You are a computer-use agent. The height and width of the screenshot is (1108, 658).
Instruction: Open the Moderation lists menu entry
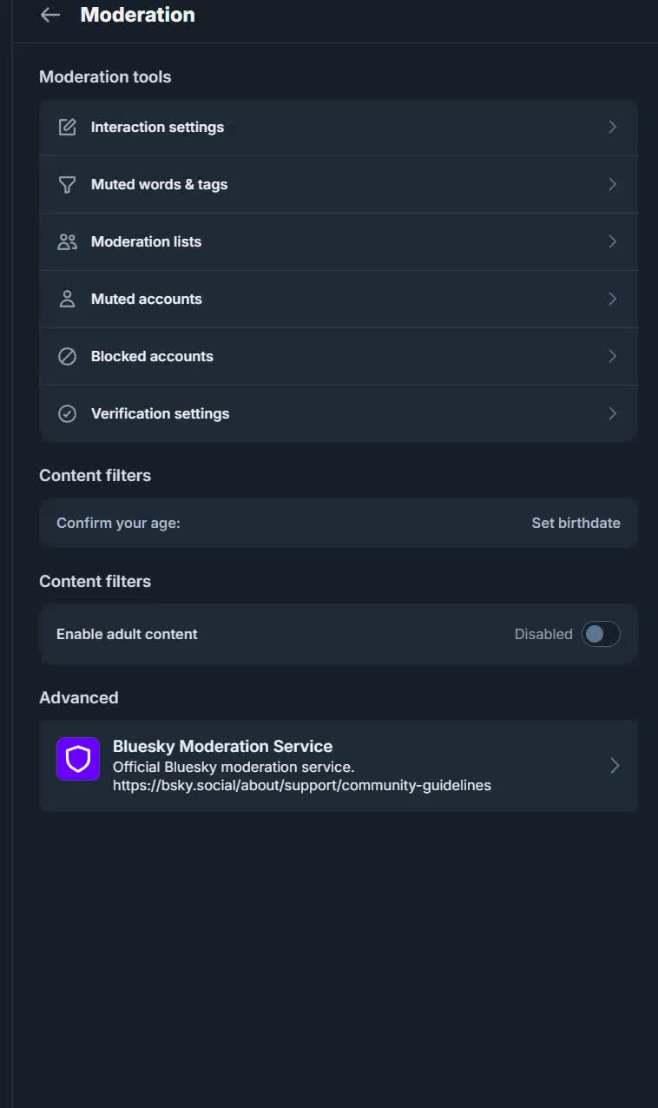tap(146, 241)
